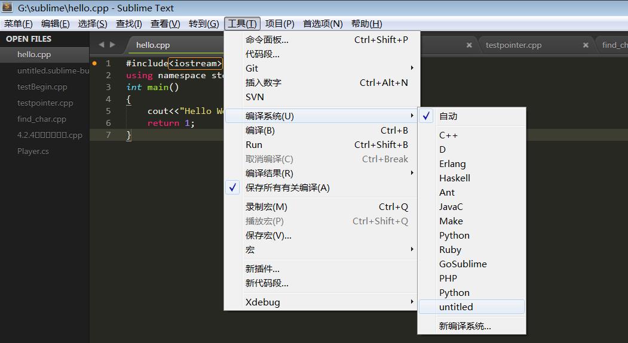Screen dimensions: 628x343
Task: Choose 命令面板... from the tools menu
Action: [x=322, y=40]
